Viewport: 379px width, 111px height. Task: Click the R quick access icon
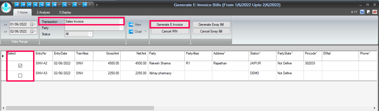pos(55,5)
